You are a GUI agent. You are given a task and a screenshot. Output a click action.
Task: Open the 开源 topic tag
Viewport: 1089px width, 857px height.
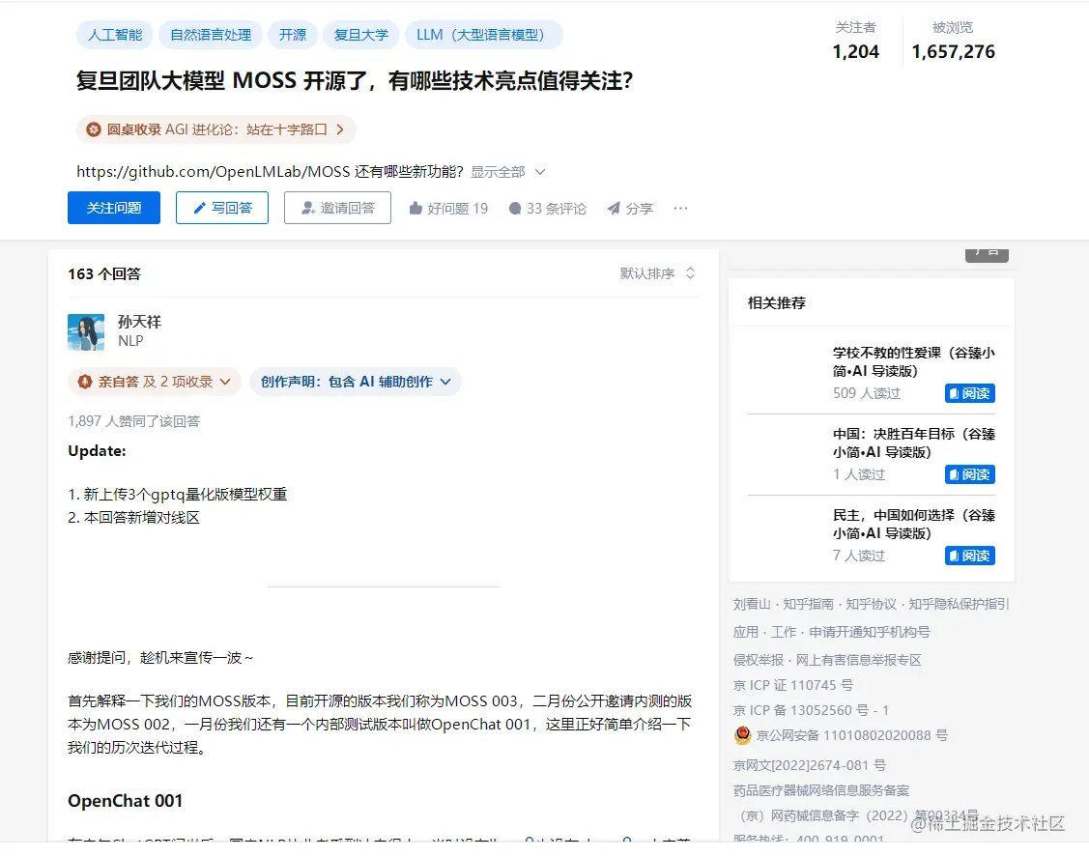(x=293, y=35)
